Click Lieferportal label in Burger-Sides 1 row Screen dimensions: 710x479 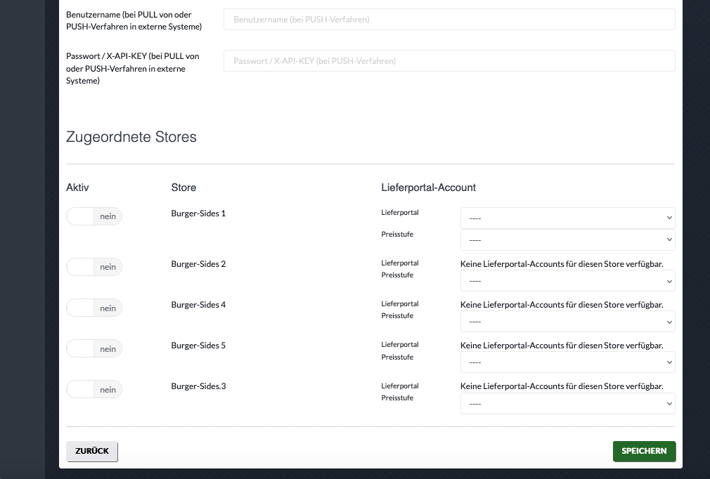click(x=400, y=213)
